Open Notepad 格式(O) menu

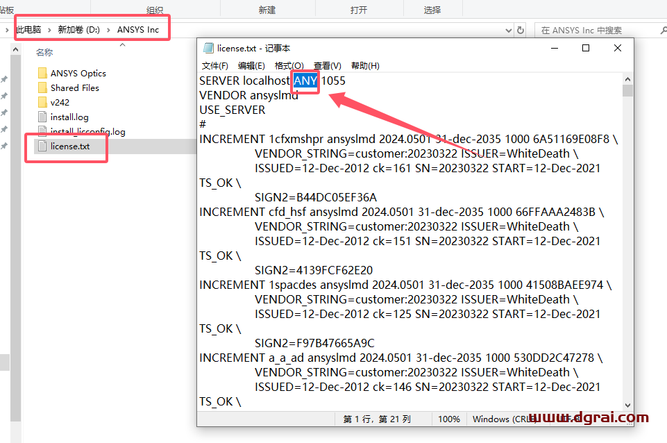tap(289, 65)
